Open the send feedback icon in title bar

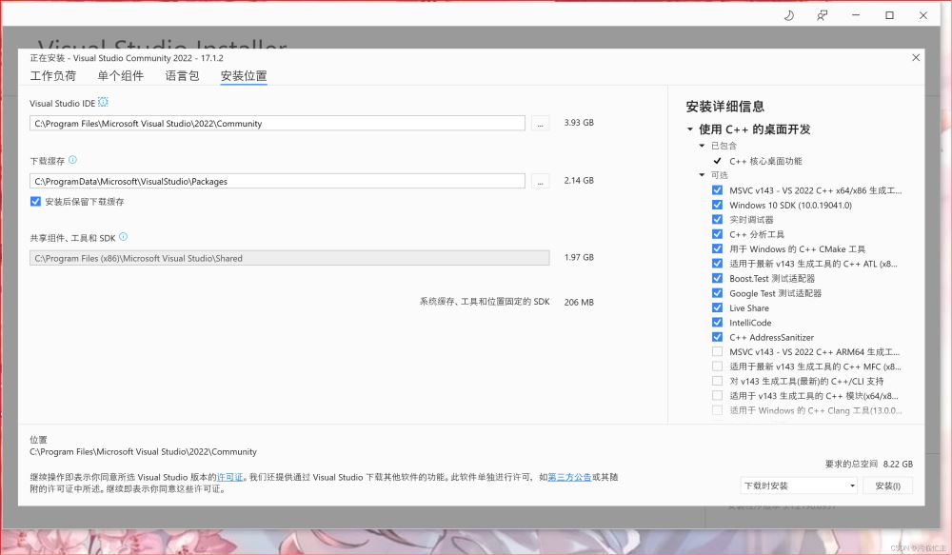(822, 15)
